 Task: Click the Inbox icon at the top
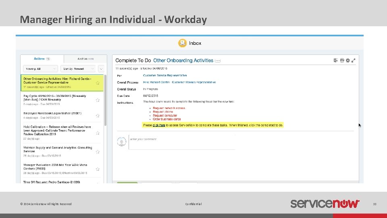(182, 43)
